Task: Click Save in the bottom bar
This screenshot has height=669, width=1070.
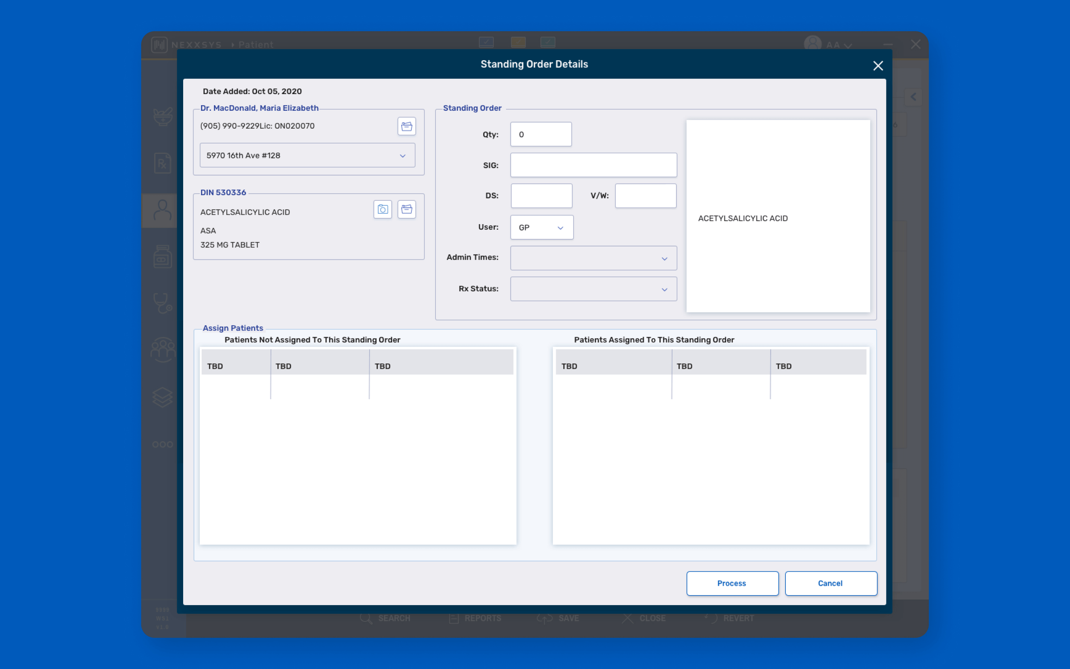Action: point(558,618)
